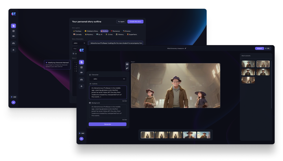Toggle the Romance genre chip
The width and height of the screenshot is (283, 161).
point(115,31)
